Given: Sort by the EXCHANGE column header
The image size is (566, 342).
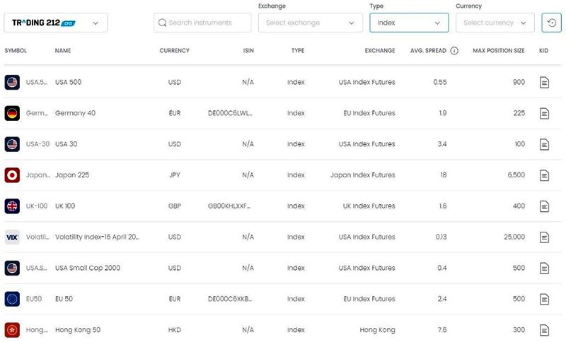Looking at the screenshot, I should click(380, 51).
